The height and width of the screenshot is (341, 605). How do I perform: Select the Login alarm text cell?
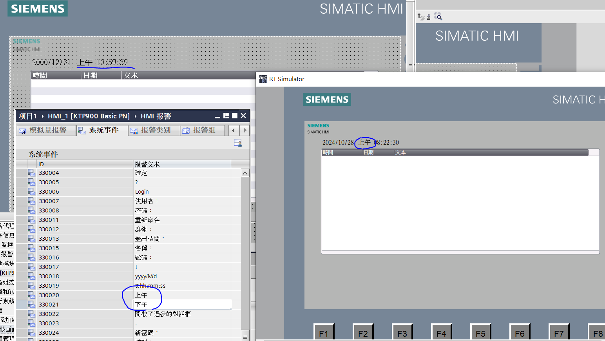tap(182, 191)
